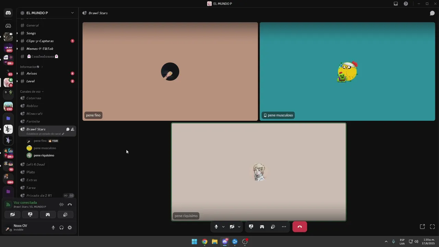This screenshot has height=247, width=439.
Task: Focus pene musculoso video tile
Action: pos(347,71)
